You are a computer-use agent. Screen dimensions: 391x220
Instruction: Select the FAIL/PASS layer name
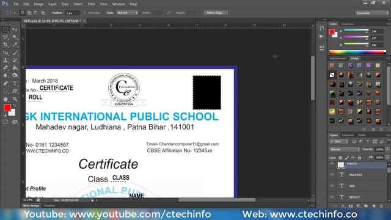coord(356,175)
